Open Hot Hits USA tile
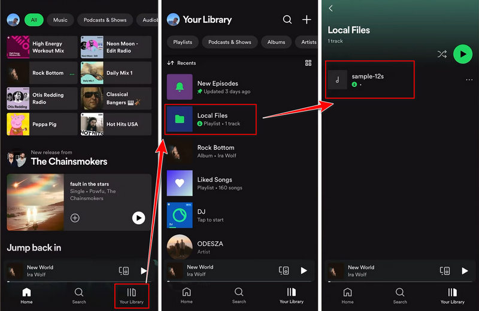Image resolution: width=479 pixels, height=311 pixels. (116, 124)
